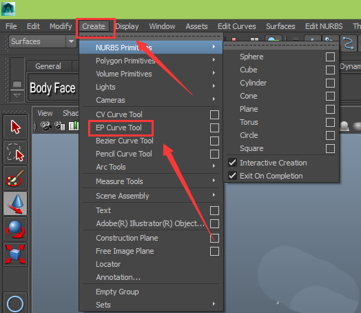This screenshot has width=361, height=313.
Task: Create a NURBS Sphere primitive
Action: pos(251,57)
